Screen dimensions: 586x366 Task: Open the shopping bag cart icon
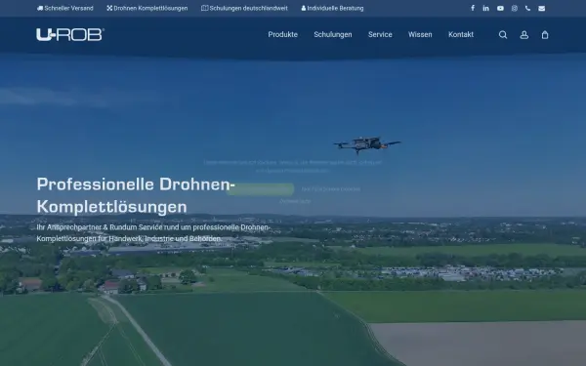(545, 35)
